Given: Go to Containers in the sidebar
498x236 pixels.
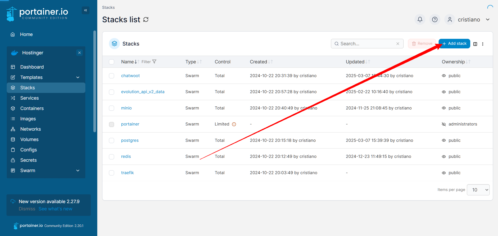Looking at the screenshot, I should tap(32, 108).
